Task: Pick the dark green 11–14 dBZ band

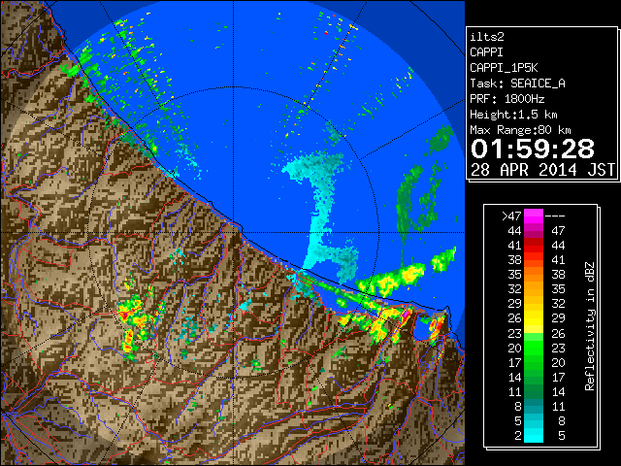Action: point(534,391)
